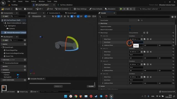This screenshot has width=177, height=99.
Task: Switch to the TestMap tab
Action: coord(14,5)
